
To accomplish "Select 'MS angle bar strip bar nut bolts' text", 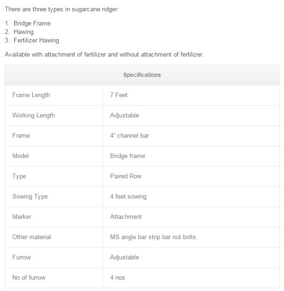I will point(154,237).
